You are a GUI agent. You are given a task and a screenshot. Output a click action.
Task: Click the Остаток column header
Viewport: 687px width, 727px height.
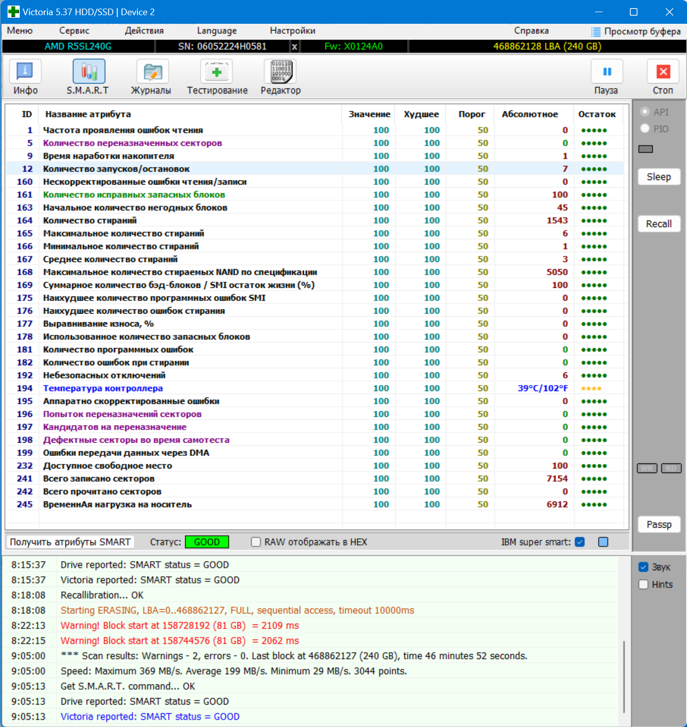click(597, 114)
